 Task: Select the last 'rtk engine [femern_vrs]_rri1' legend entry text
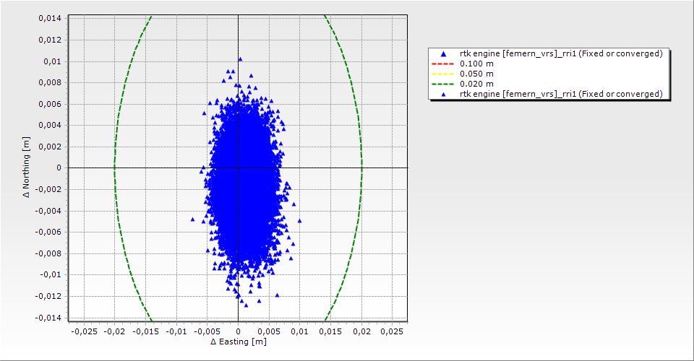pyautogui.click(x=561, y=94)
